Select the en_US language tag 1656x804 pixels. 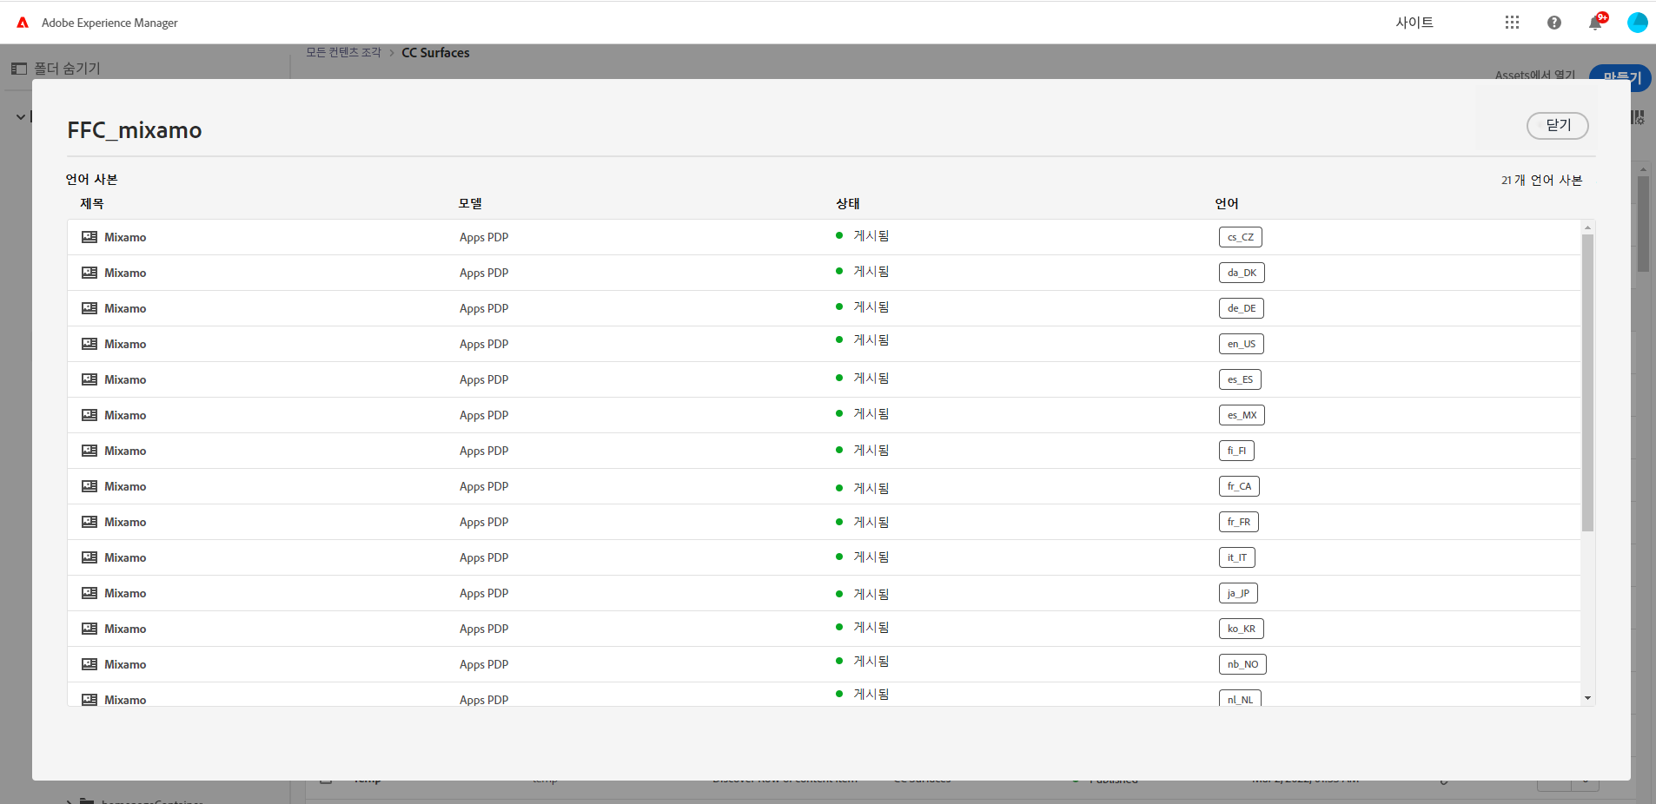(x=1241, y=344)
